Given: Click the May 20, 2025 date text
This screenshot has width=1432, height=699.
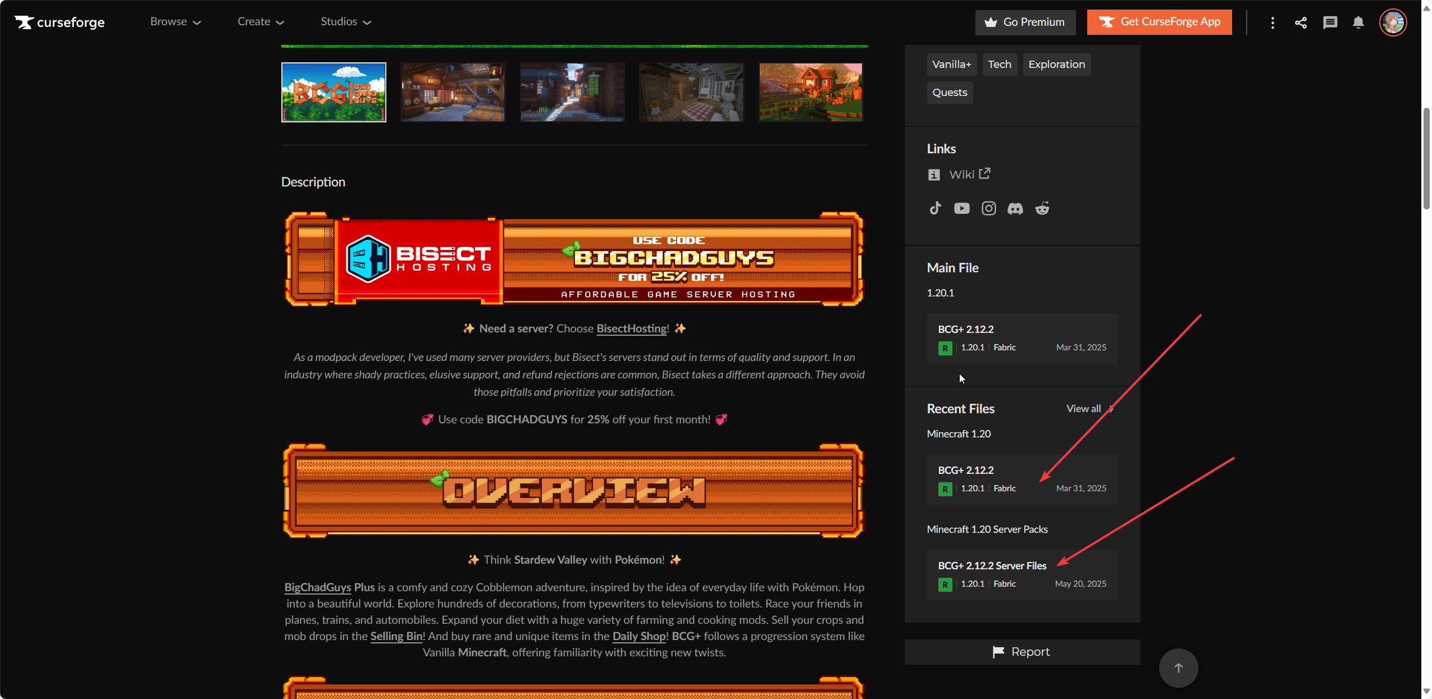Looking at the screenshot, I should click(1080, 584).
